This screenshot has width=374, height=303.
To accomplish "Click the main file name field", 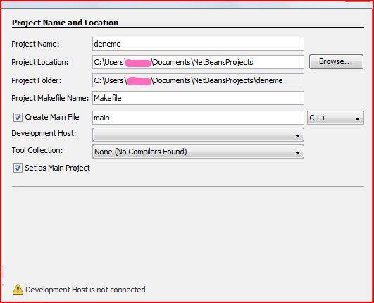I will tap(198, 118).
